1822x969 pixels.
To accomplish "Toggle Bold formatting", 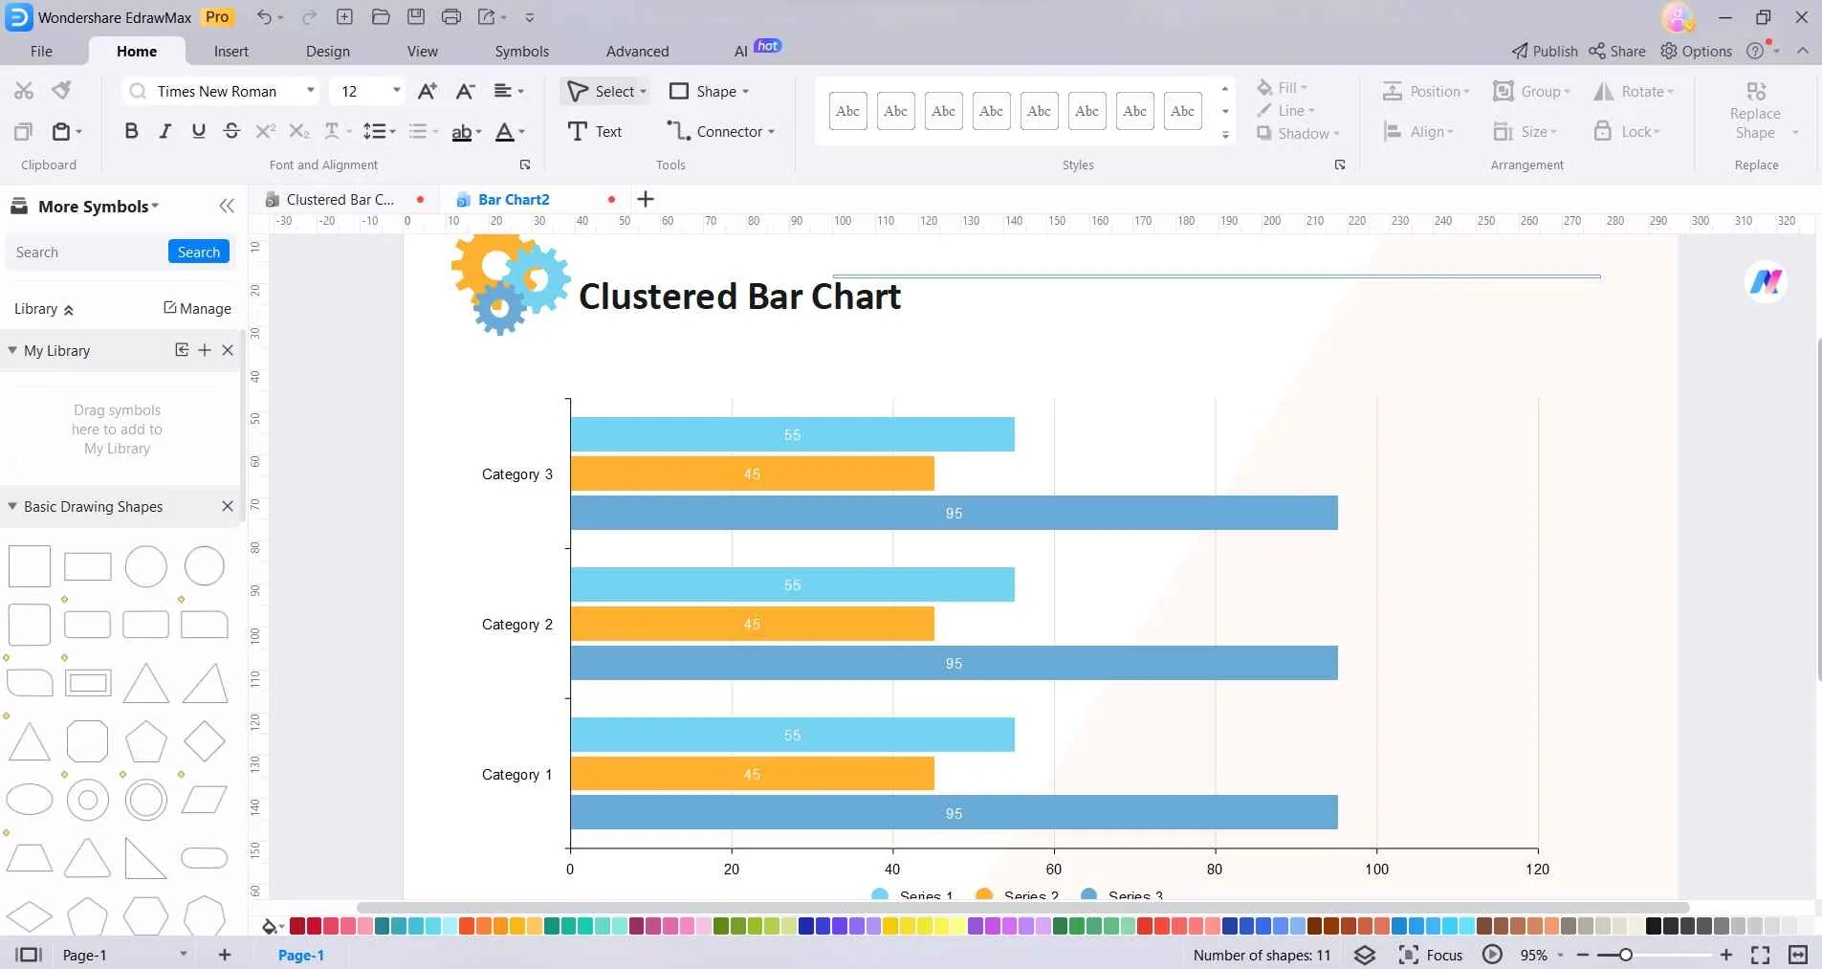I will tap(132, 131).
